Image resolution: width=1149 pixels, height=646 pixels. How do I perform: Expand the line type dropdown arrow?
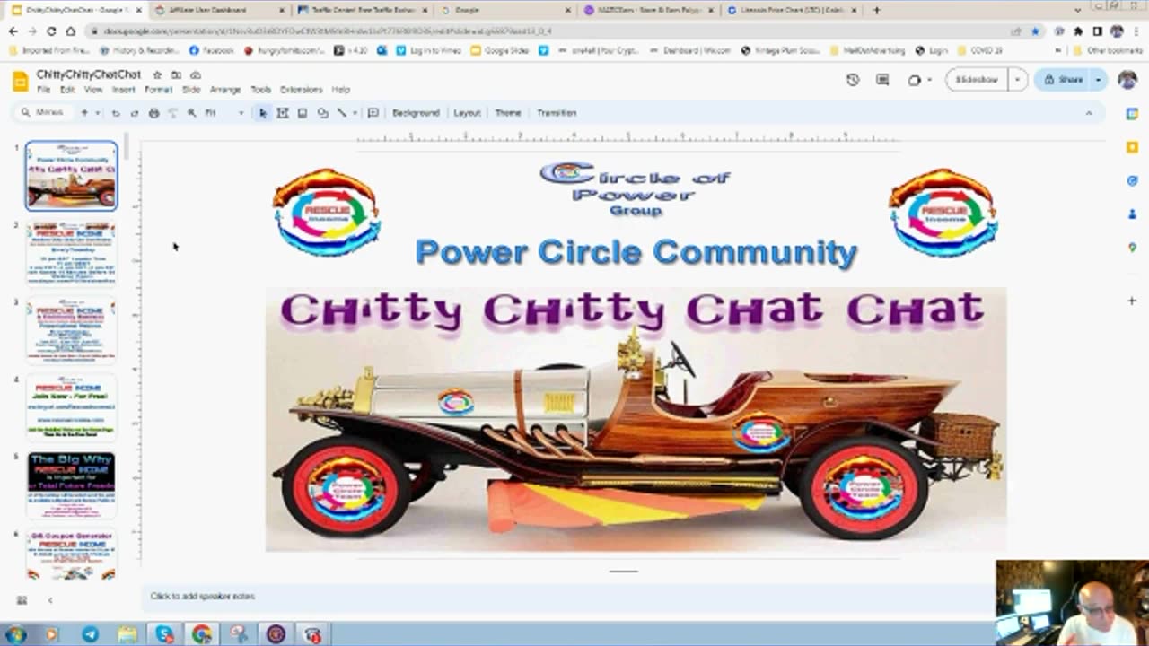(x=355, y=113)
